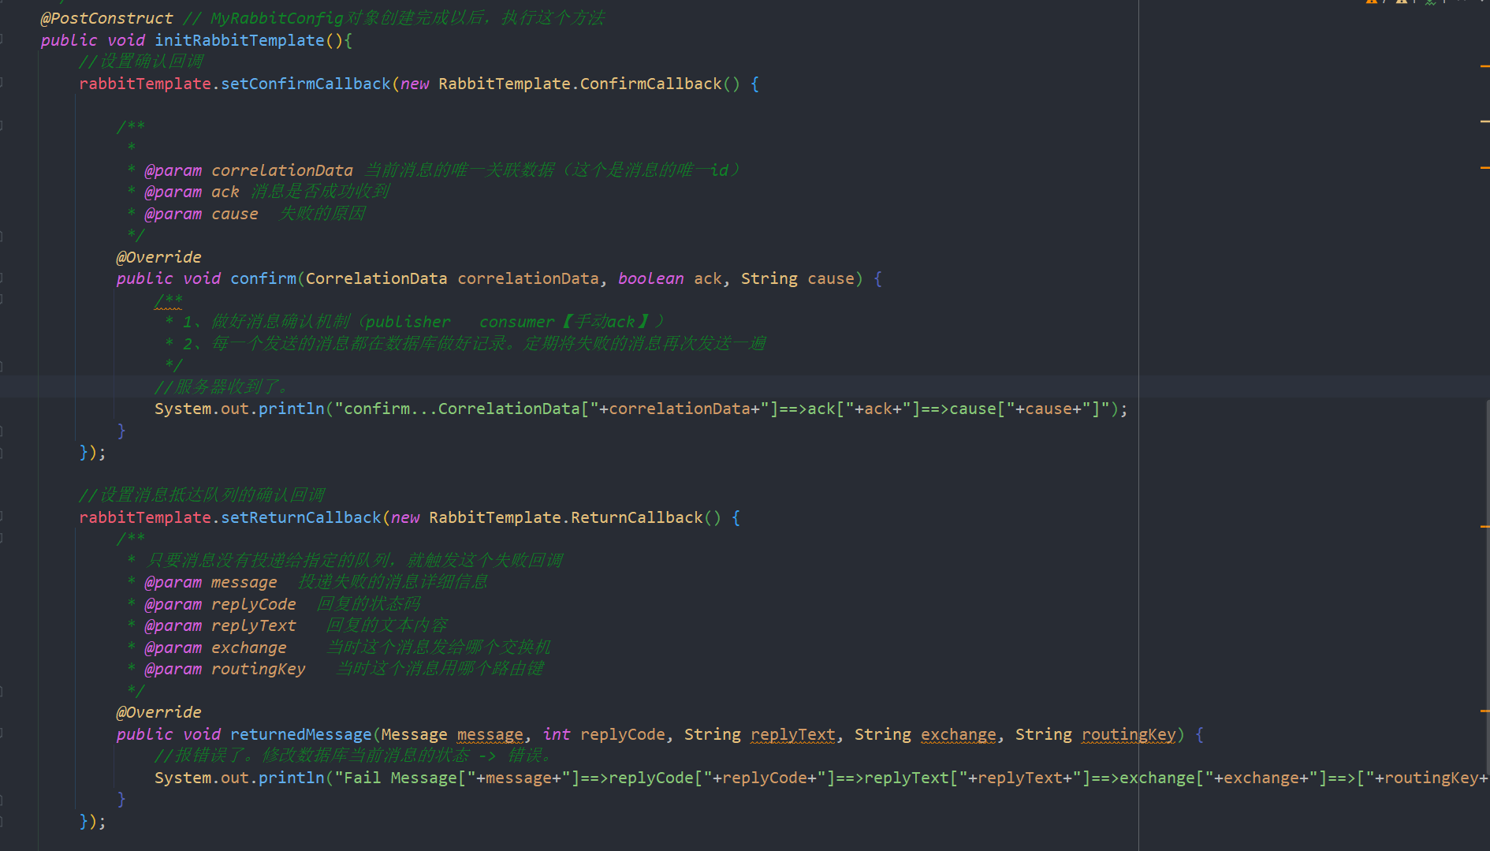Collapse fold marker on setConfirmCallback line
1490x851 pixels.
click(x=2, y=82)
